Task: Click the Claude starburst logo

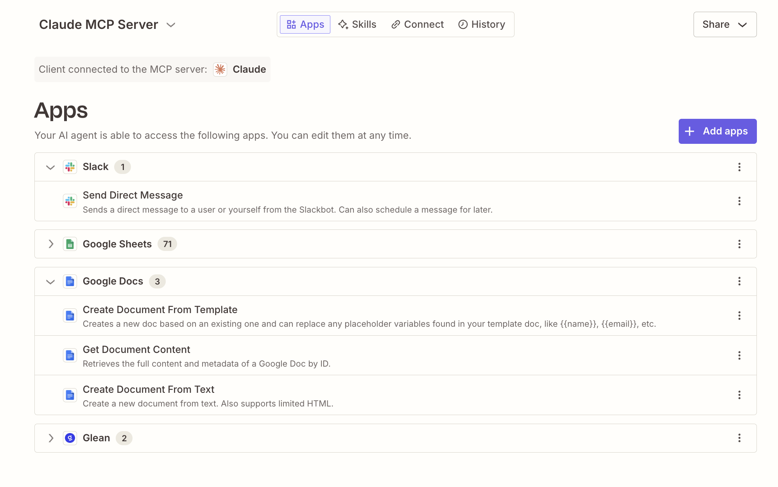Action: (x=220, y=69)
